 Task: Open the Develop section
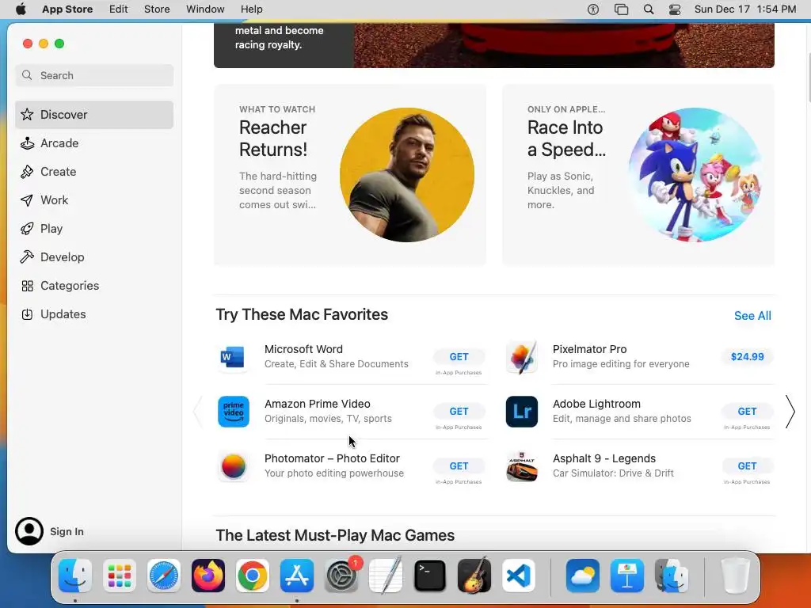tap(94, 257)
